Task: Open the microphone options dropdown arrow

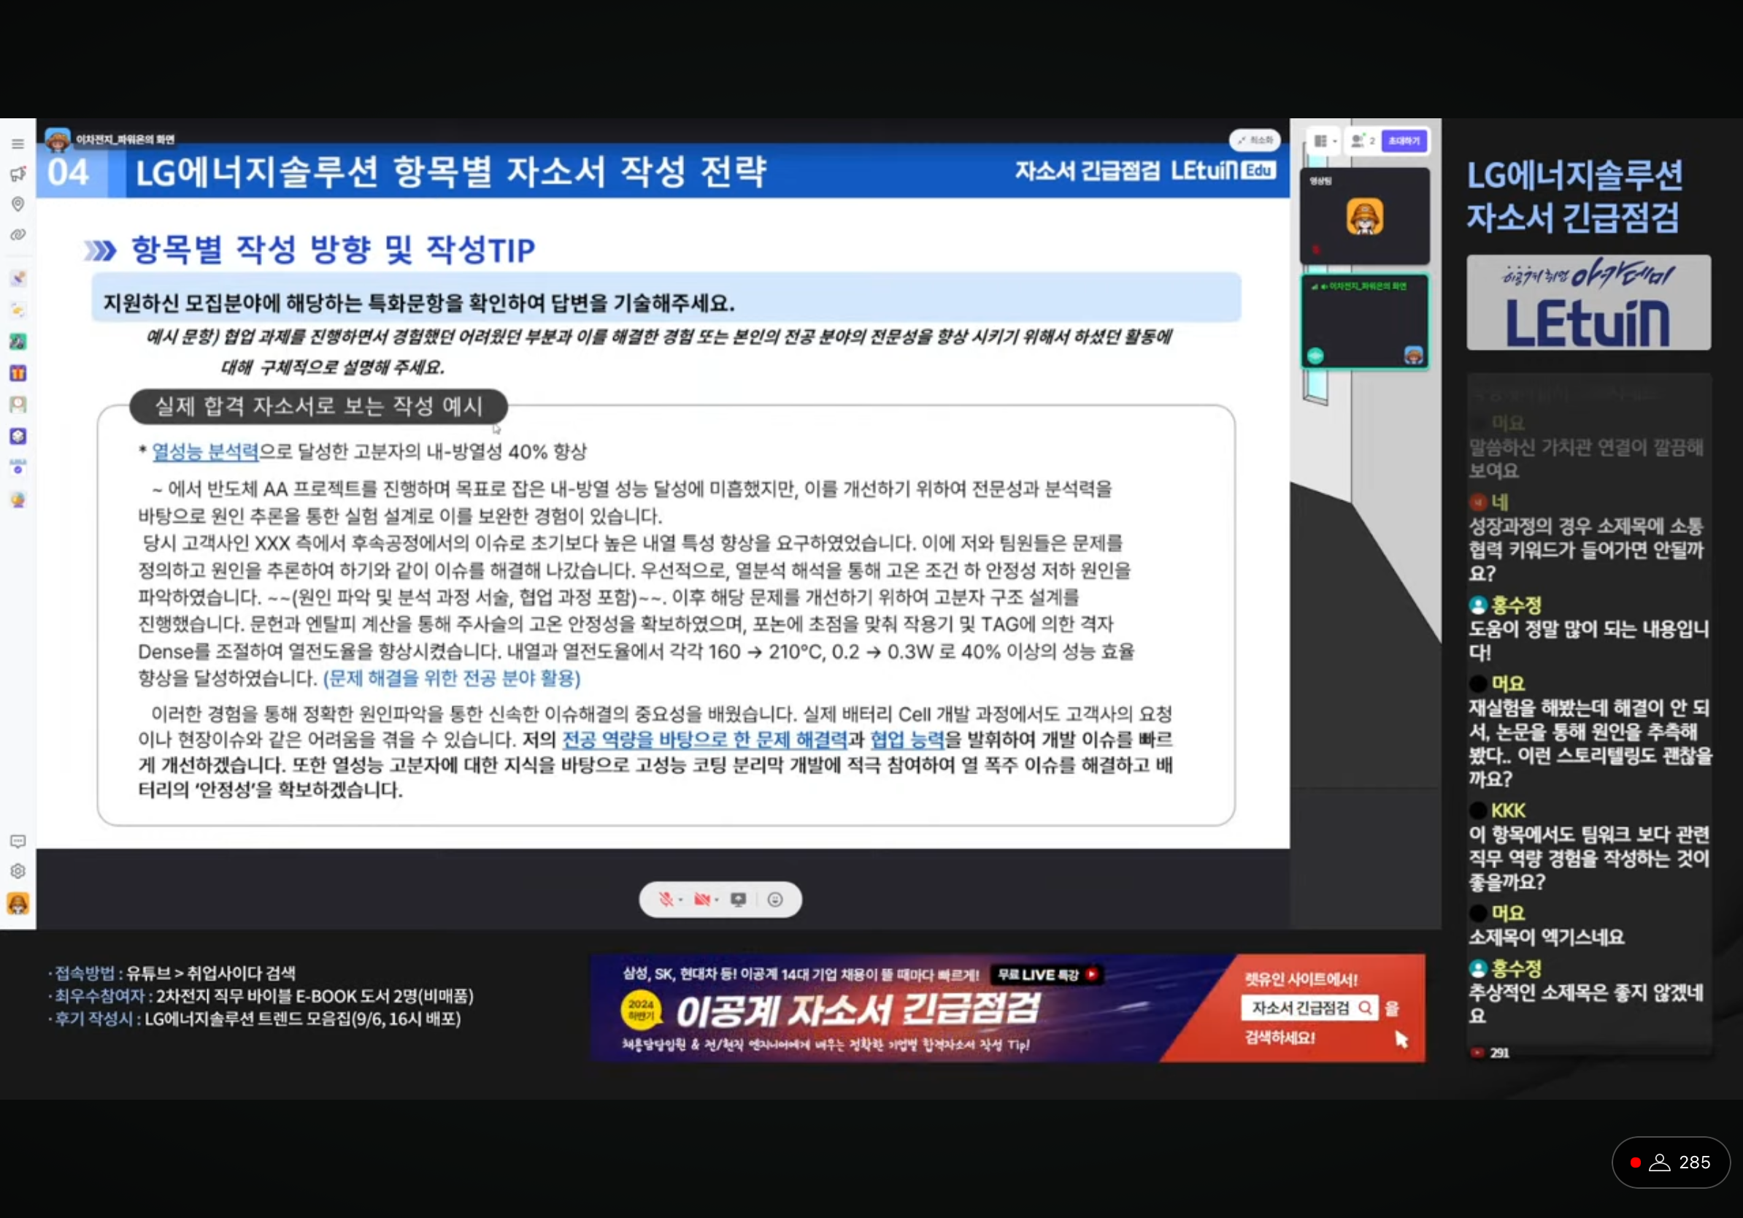Action: [681, 900]
